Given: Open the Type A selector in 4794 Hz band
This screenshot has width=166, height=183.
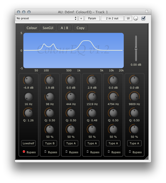Looking at the screenshot, I should 113,143.
